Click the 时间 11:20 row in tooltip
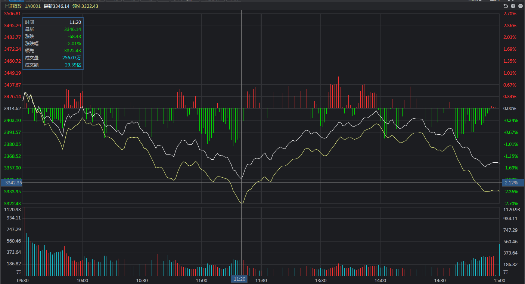 [x=53, y=22]
